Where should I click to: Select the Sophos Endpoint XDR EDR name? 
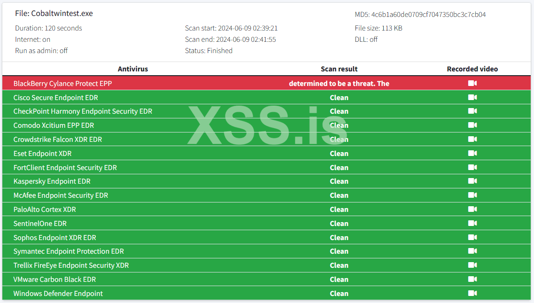54,238
